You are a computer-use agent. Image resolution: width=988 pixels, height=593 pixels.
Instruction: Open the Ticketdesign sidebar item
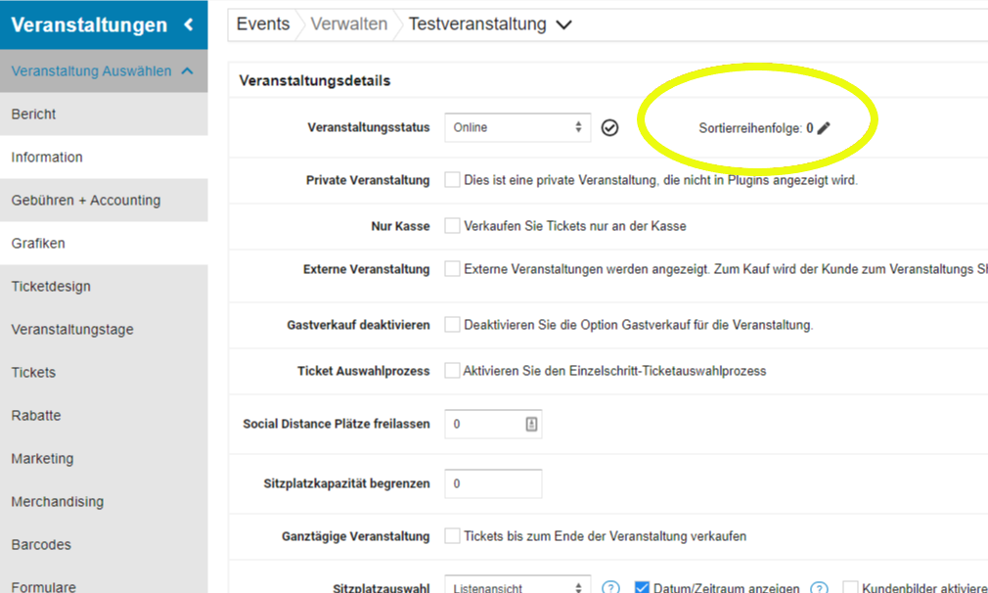coord(51,287)
